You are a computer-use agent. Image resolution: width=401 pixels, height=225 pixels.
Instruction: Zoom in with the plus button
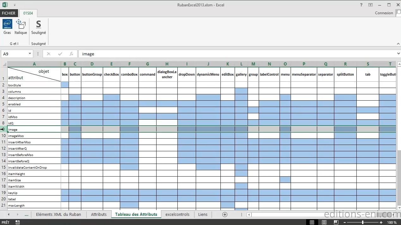tap(382, 222)
